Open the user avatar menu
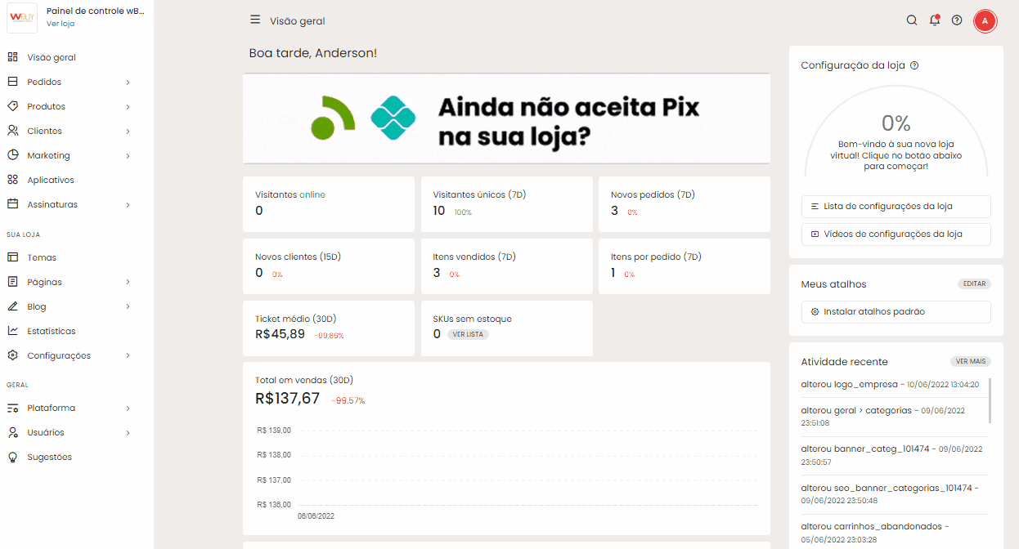1019x549 pixels. coord(985,20)
